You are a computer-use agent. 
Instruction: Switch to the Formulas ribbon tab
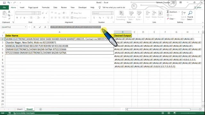tap(45, 7)
